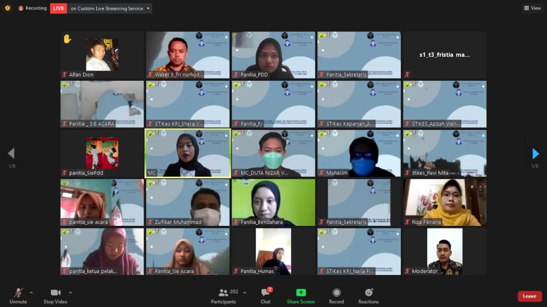Expand video options arrow beside Stop Video
547x307 pixels.
[71, 293]
